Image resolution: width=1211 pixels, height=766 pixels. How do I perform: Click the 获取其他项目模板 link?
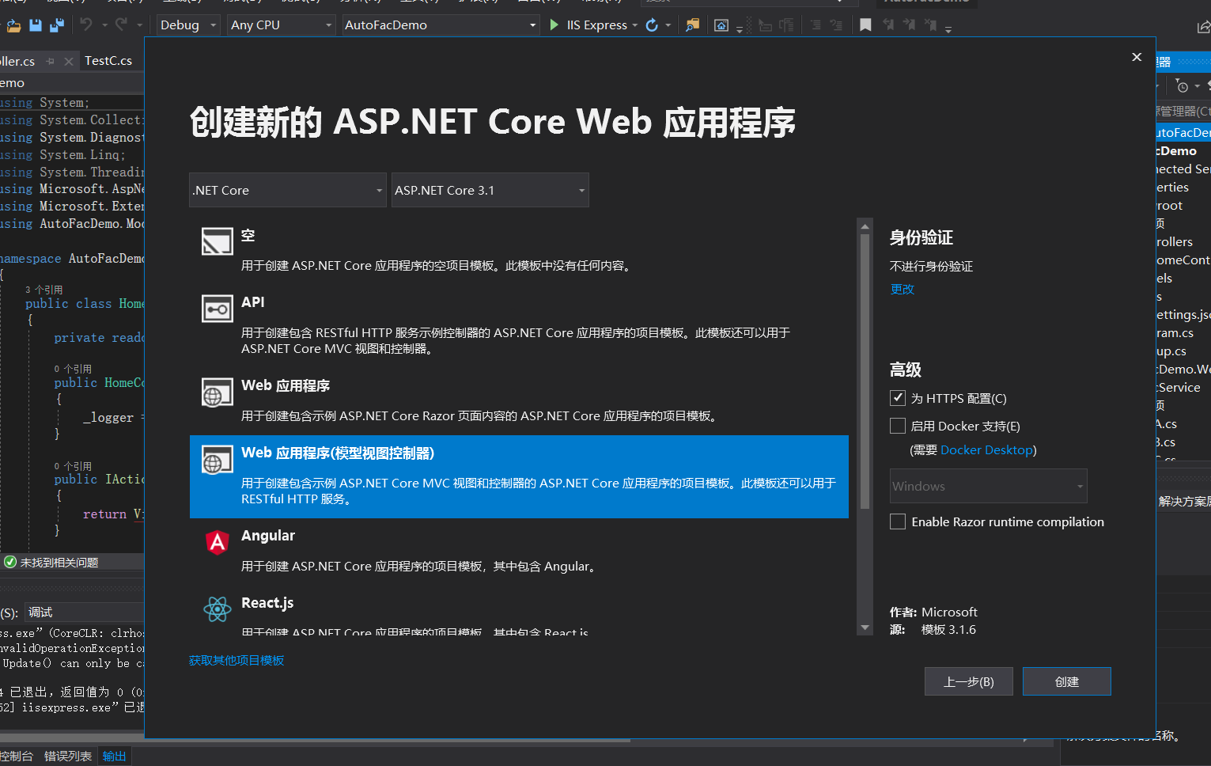[236, 660]
